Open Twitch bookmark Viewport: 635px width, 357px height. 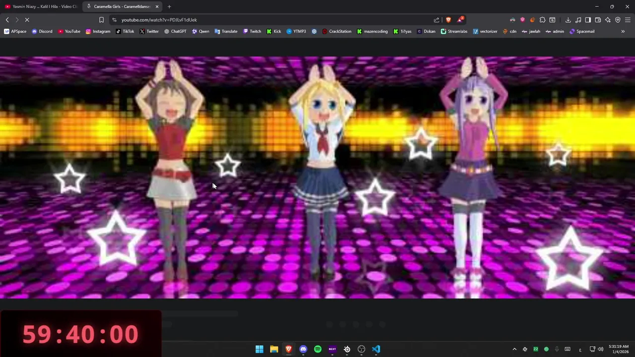252,31
